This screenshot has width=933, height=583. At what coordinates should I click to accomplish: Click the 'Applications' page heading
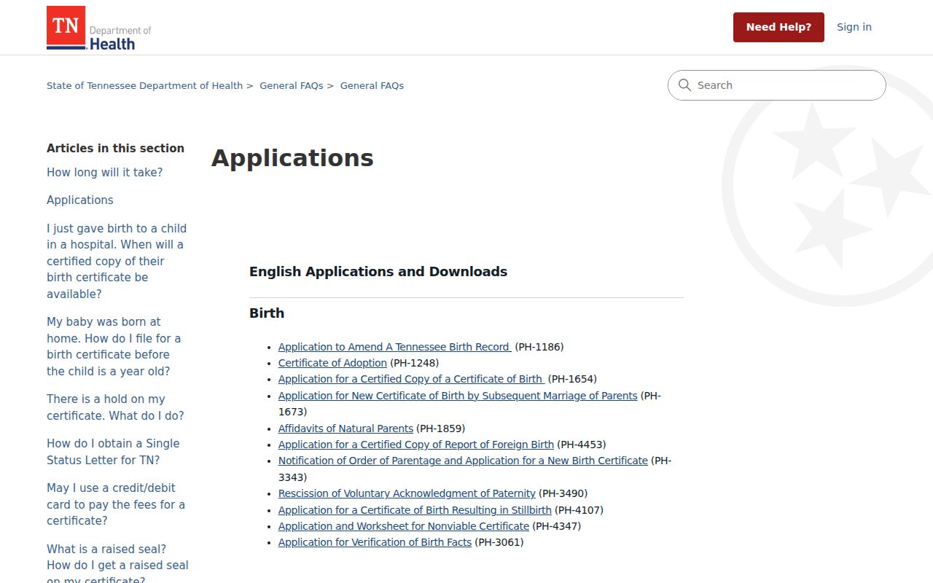(292, 158)
